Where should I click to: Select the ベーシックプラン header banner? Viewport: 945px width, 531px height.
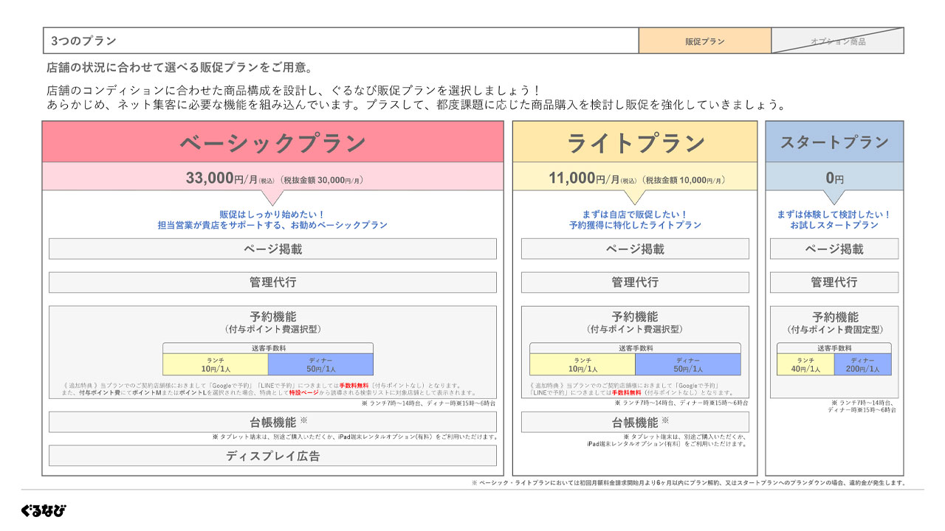pos(272,142)
